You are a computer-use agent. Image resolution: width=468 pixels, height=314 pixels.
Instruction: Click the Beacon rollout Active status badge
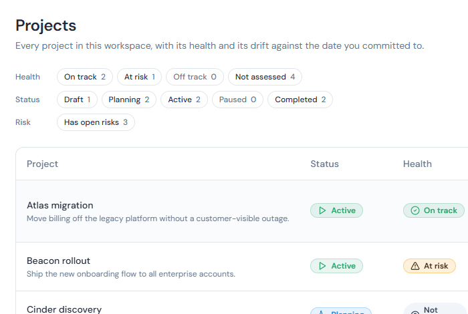tap(337, 266)
